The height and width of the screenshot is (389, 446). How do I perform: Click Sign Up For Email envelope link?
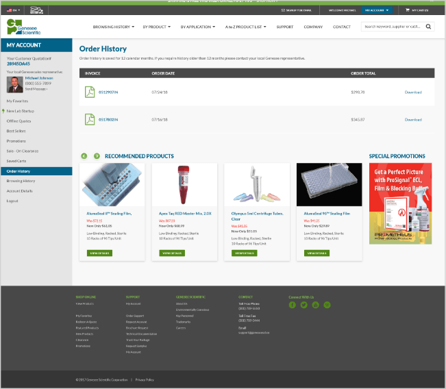coord(296,10)
